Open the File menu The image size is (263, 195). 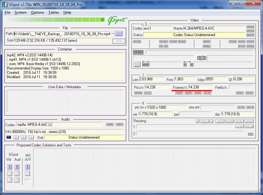(x=7, y=12)
